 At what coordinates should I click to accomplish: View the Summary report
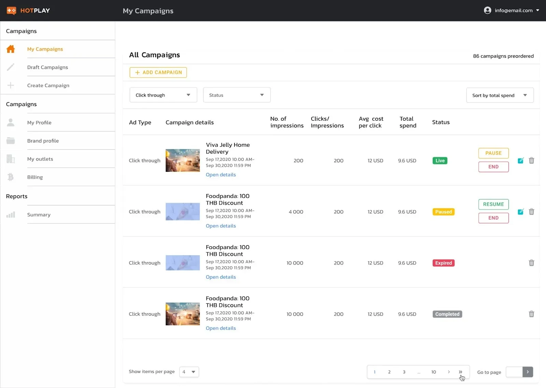[39, 214]
